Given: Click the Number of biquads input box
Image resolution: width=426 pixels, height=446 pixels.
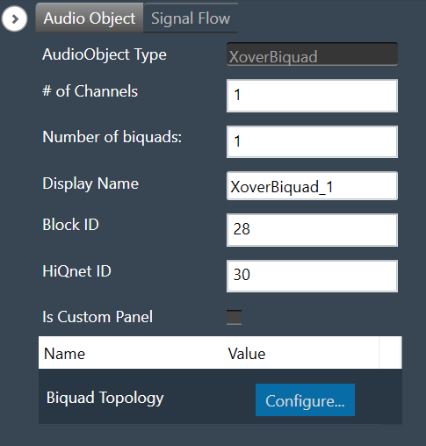Looking at the screenshot, I should click(312, 141).
